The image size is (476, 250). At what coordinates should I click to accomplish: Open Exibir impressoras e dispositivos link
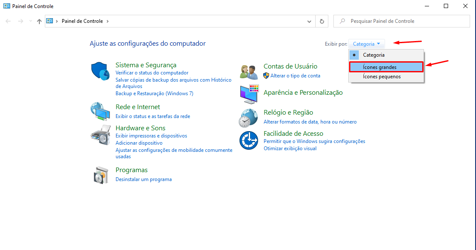[151, 136]
